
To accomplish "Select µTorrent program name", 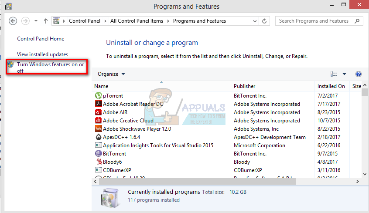I will [113, 96].
